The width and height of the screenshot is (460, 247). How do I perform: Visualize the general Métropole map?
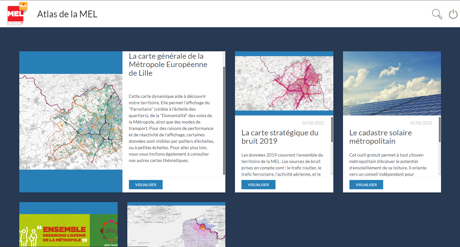click(x=146, y=185)
